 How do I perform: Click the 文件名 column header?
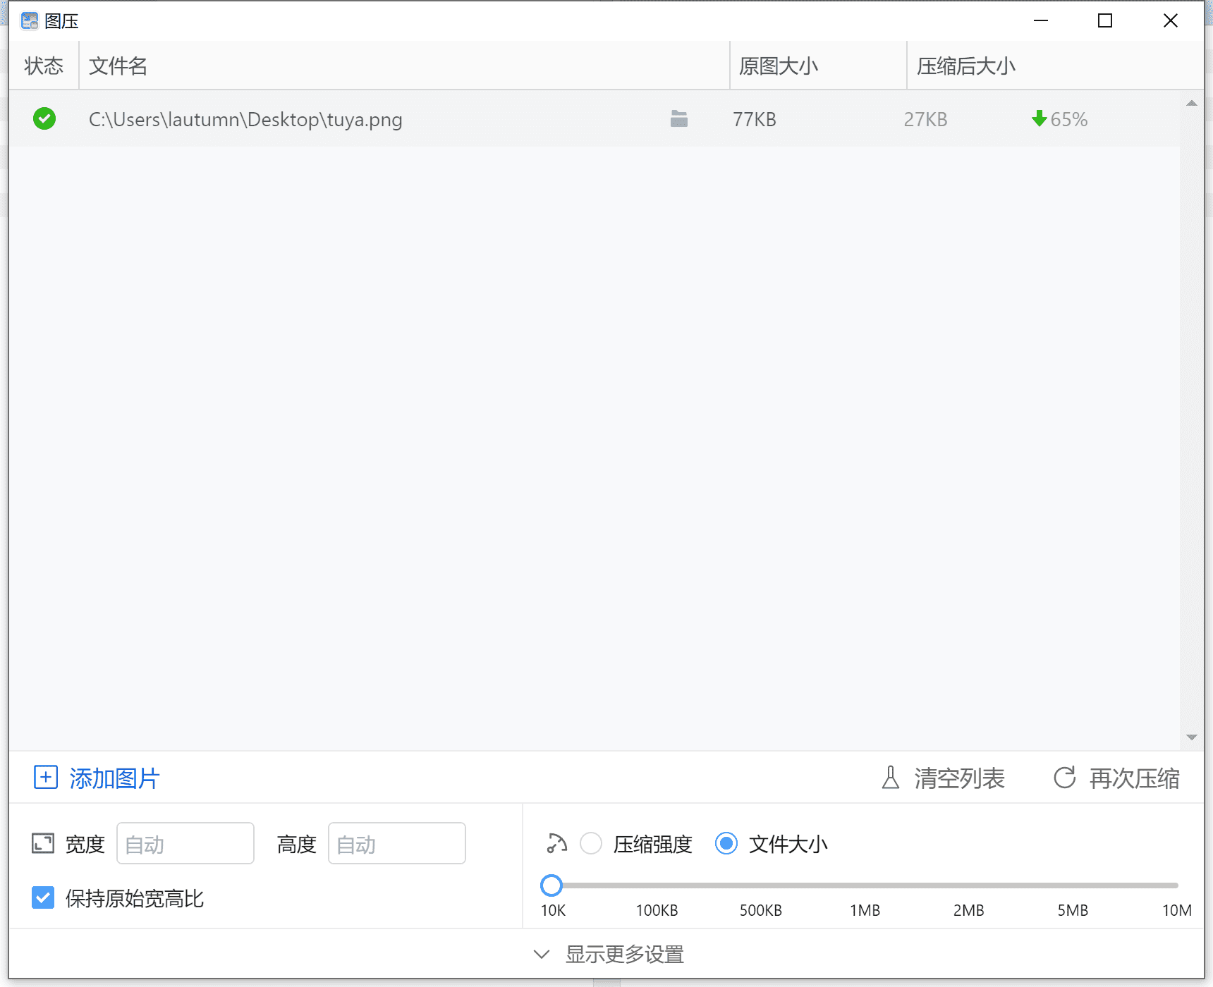point(118,65)
